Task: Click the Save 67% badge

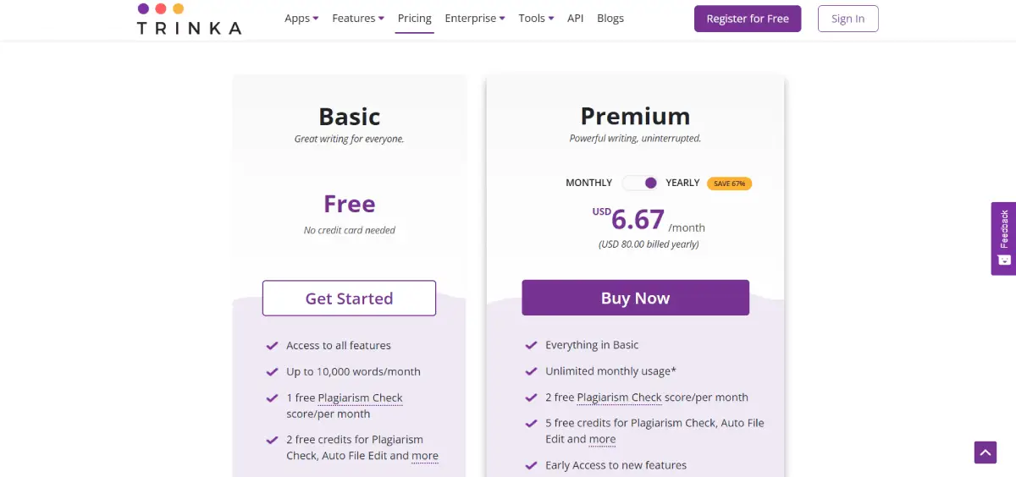Action: click(729, 184)
